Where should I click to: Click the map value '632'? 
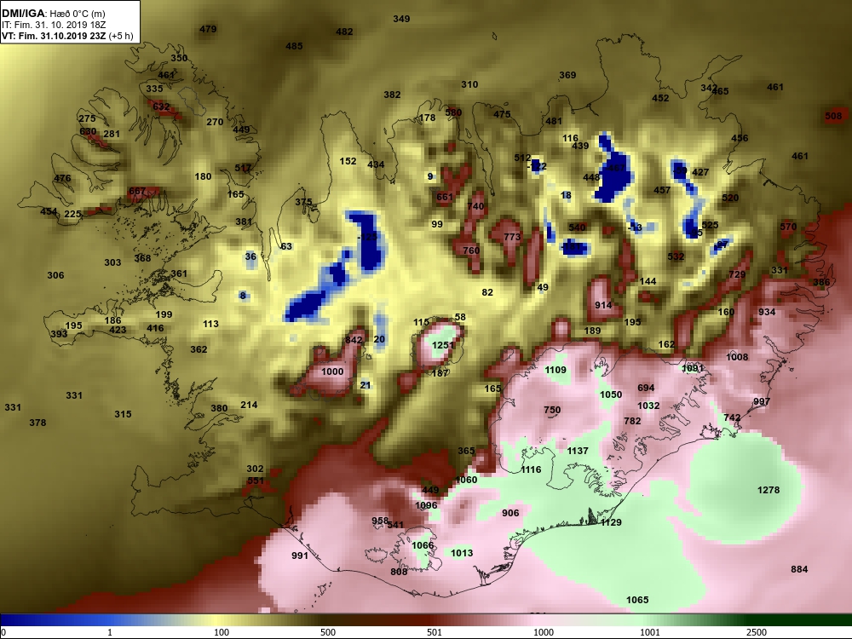click(x=161, y=107)
